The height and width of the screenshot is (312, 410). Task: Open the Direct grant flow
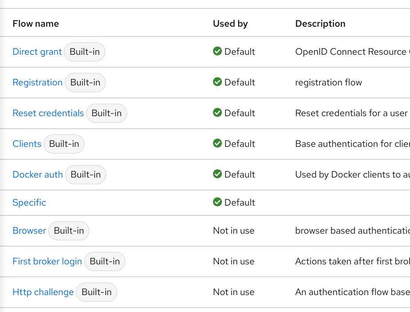(x=37, y=52)
